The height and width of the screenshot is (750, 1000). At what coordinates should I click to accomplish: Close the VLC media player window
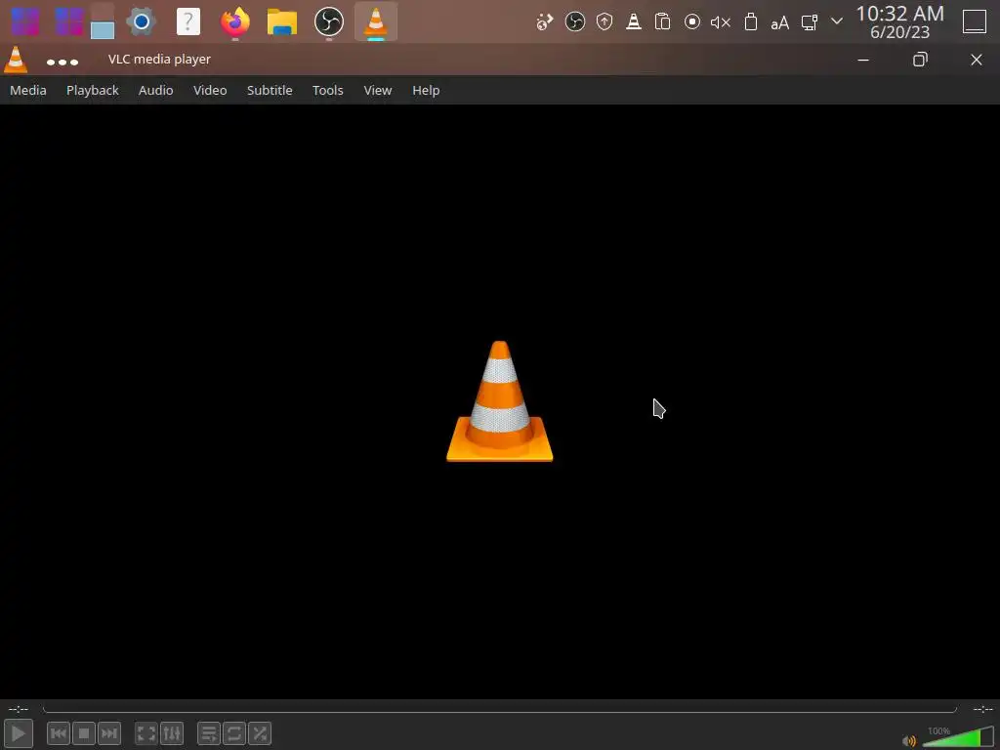(x=977, y=60)
